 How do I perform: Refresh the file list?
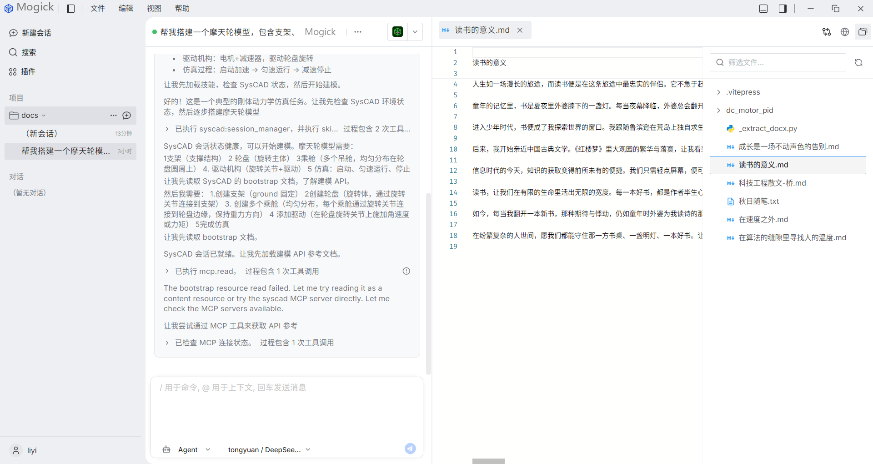[858, 62]
